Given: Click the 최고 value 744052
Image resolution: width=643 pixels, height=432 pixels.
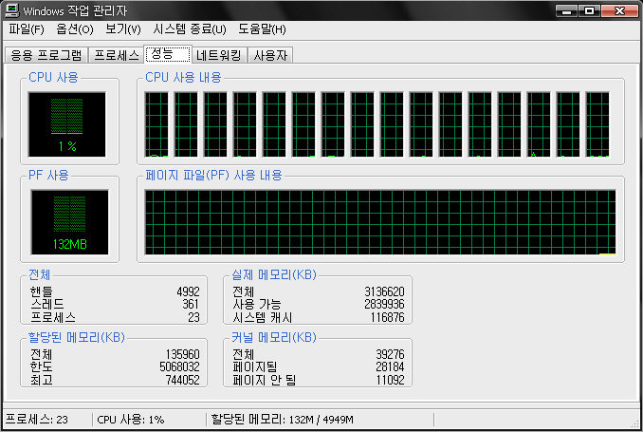Looking at the screenshot, I should point(182,380).
